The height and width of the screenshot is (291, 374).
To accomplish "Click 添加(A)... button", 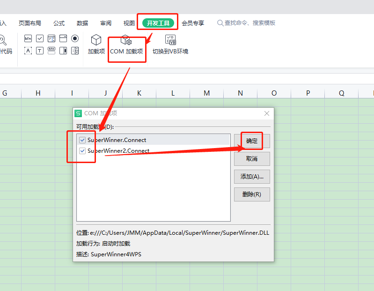I will point(252,177).
